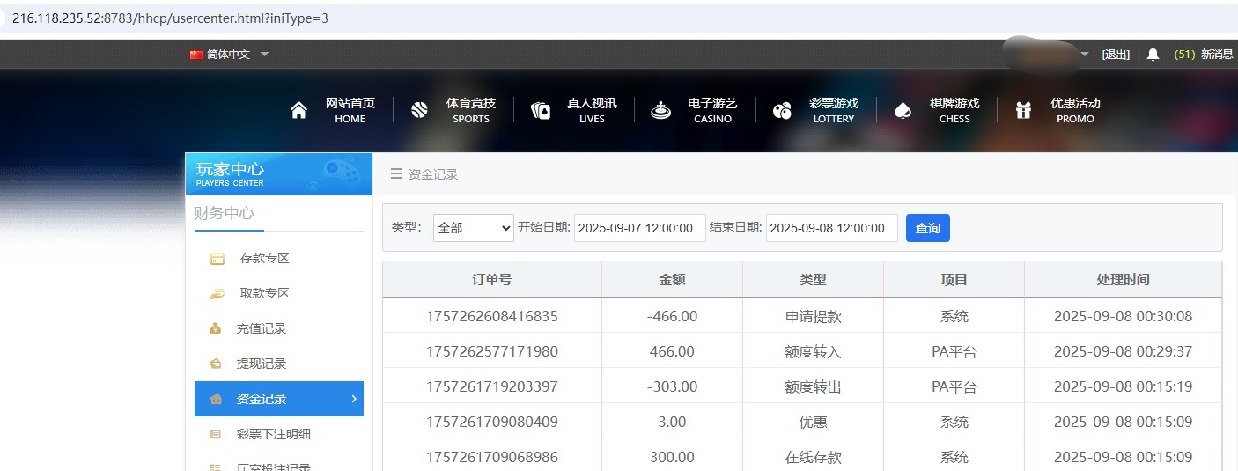Click the 开始日期 start date field
The width and height of the screenshot is (1238, 471).
point(639,228)
